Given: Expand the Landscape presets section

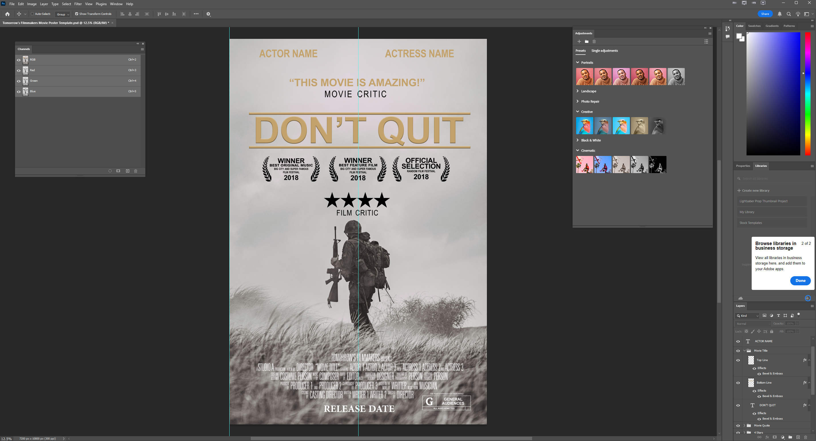Looking at the screenshot, I should pyautogui.click(x=578, y=91).
